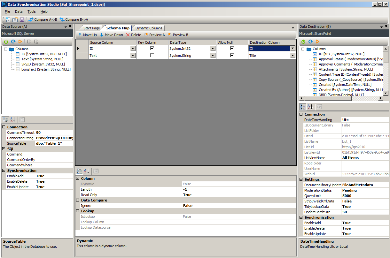Collapse Columns tree in Data Destination panel

click(x=303, y=49)
